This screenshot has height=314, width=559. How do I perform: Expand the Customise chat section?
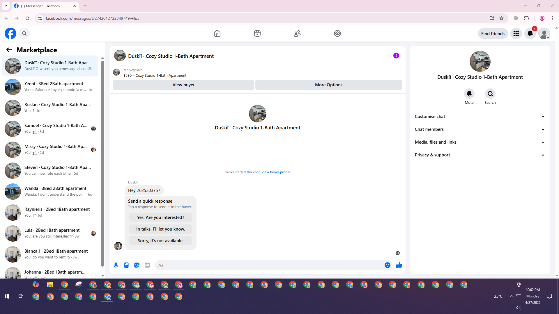(x=480, y=117)
